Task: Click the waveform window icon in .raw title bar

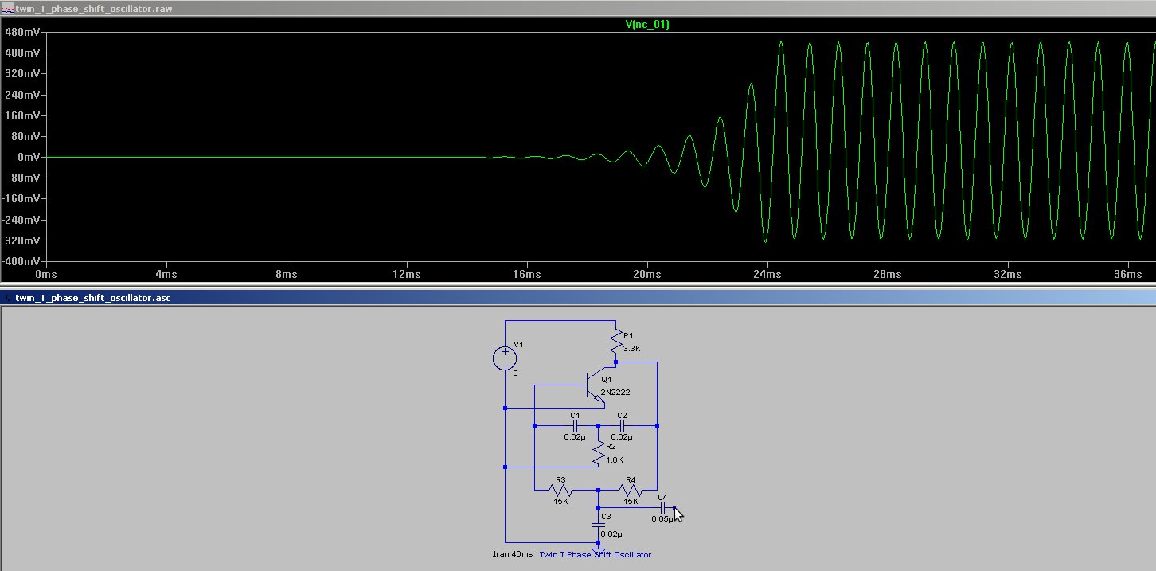Action: point(7,9)
